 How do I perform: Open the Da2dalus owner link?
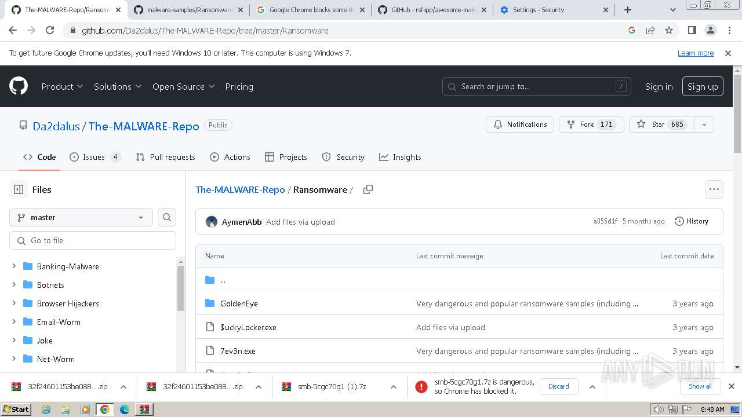click(56, 126)
